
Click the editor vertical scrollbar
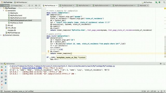165,47
